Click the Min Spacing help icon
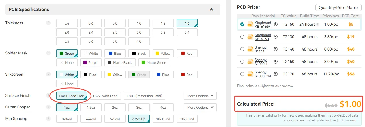Screen dimensions: 365x127 pos(48,119)
